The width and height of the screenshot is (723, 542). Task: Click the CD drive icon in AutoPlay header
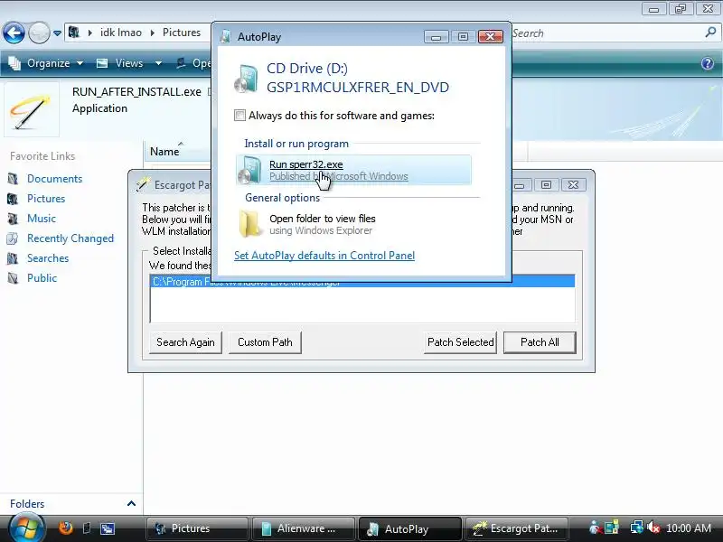(x=246, y=79)
